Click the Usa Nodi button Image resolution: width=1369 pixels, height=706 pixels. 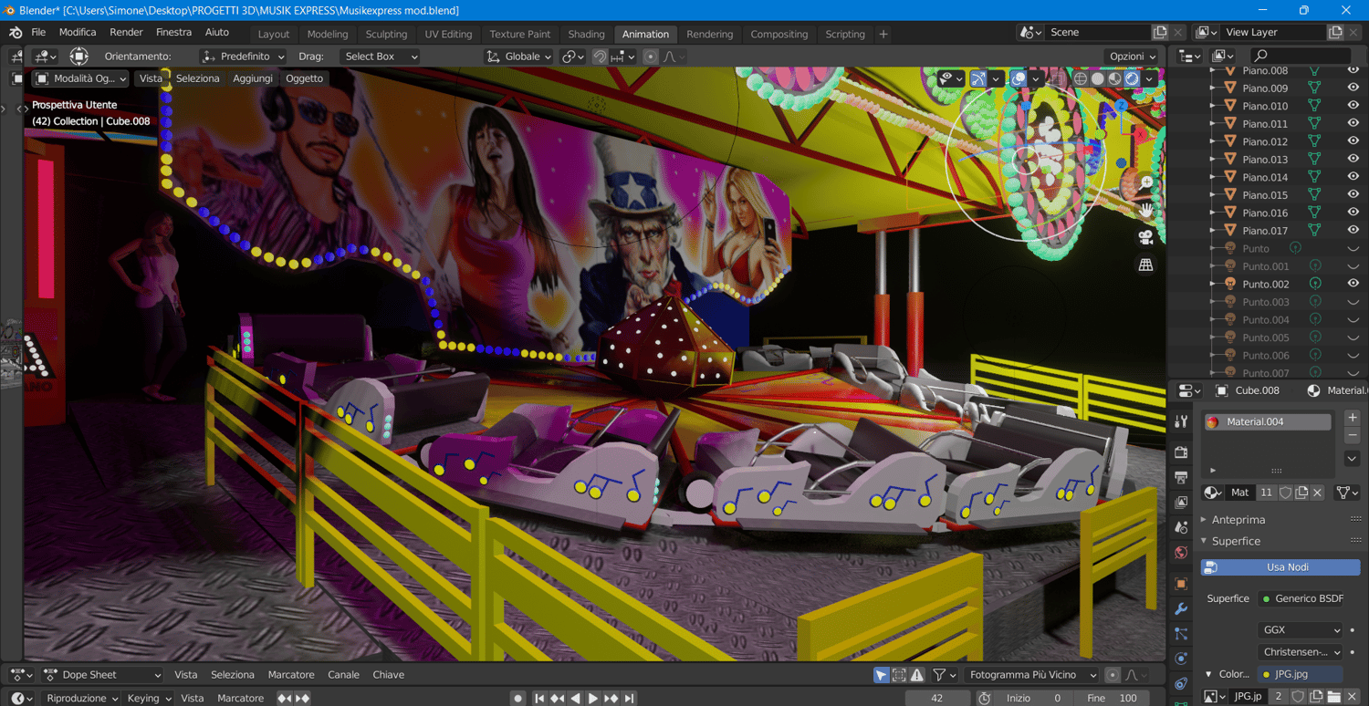(x=1280, y=567)
